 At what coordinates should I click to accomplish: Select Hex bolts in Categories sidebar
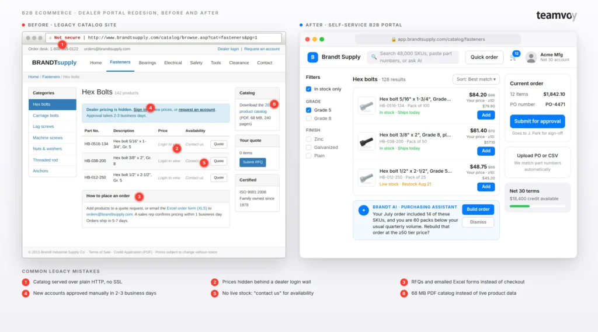tap(52, 104)
